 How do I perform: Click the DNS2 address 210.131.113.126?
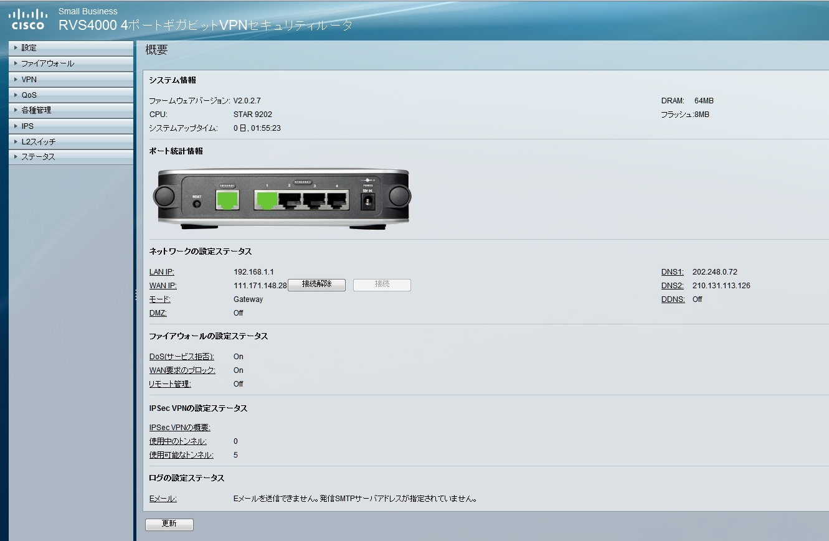point(721,286)
